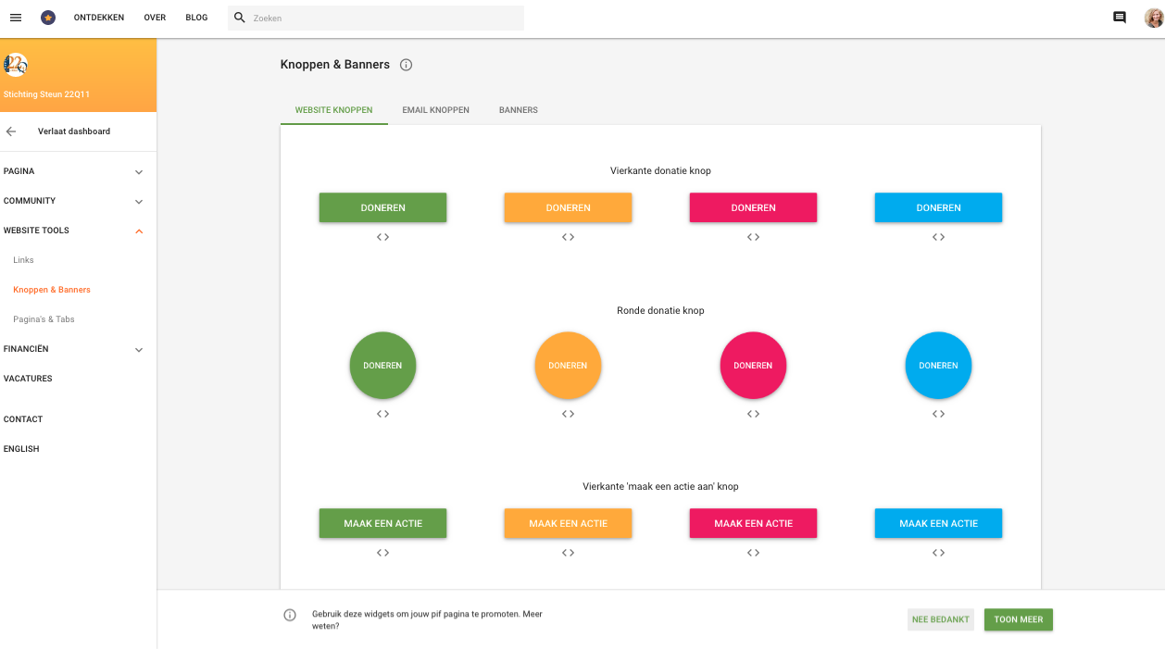Click the green round Doneren button
1165x649 pixels.
(x=382, y=366)
